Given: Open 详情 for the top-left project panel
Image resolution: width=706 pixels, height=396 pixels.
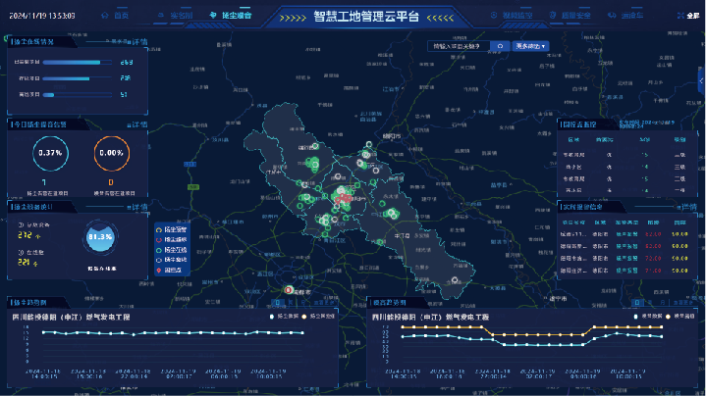Looking at the screenshot, I should [138, 42].
